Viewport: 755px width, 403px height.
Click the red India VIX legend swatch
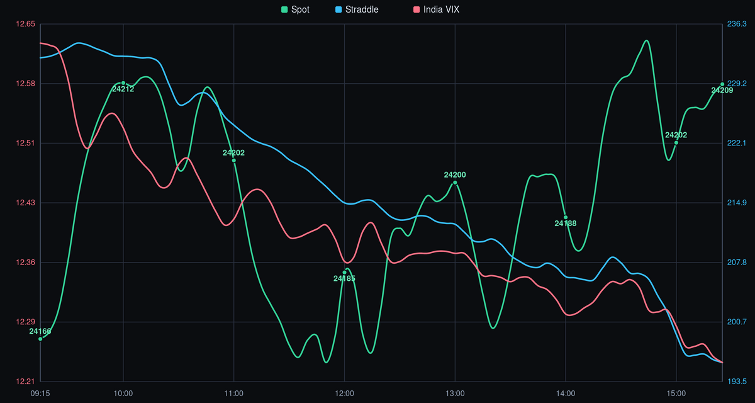coord(417,9)
